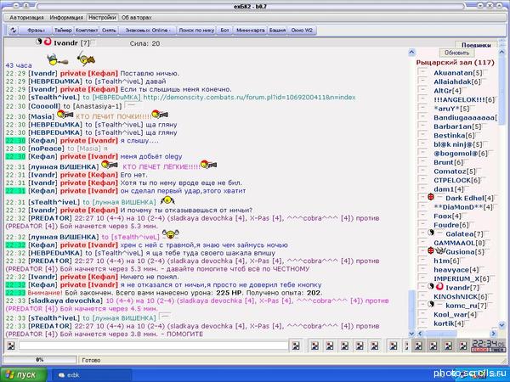Click the yin-yang icon next to komc_ru
This screenshot has width=510, height=382.
pos(431,305)
